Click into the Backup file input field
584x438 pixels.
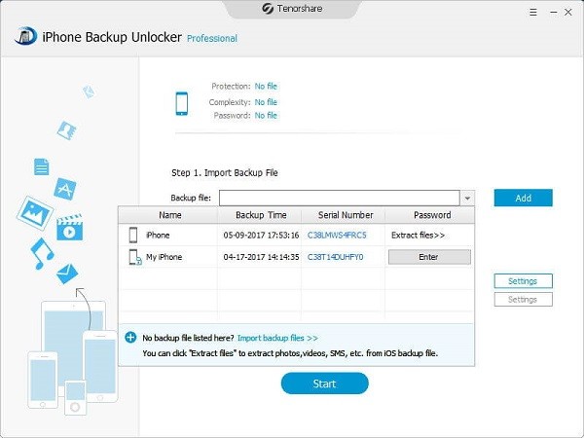pyautogui.click(x=340, y=199)
